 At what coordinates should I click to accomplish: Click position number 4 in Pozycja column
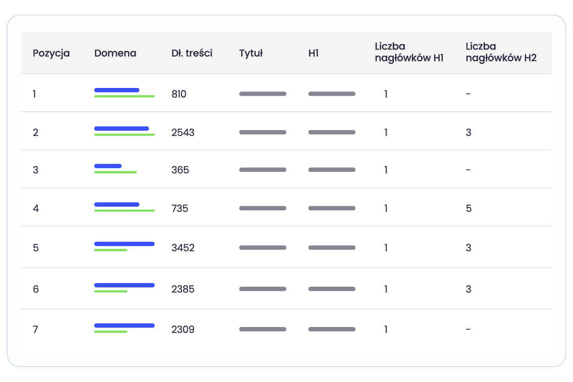coord(36,208)
